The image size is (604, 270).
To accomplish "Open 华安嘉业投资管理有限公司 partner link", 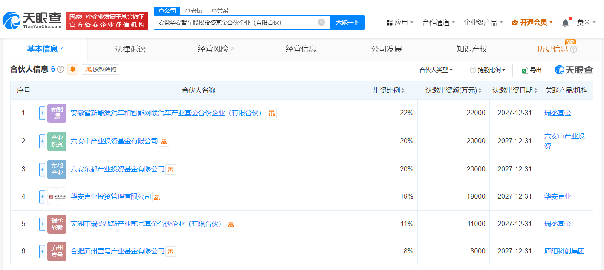I will click(111, 197).
